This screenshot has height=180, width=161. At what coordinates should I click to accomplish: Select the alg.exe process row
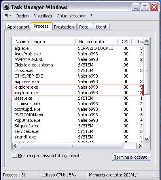coord(78,48)
